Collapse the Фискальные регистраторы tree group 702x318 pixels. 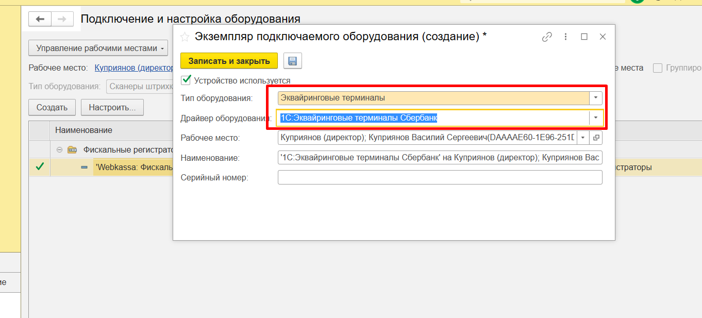(59, 149)
